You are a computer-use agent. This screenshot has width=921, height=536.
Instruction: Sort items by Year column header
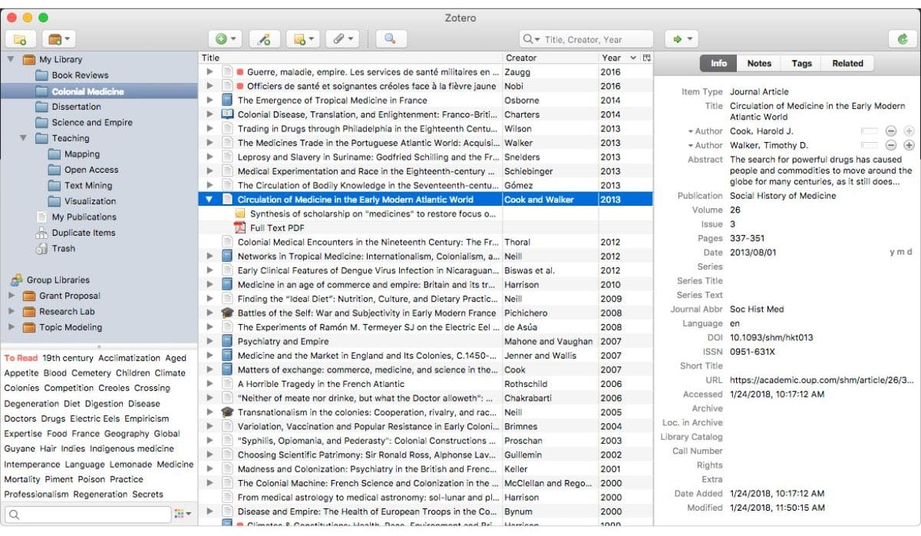click(x=619, y=58)
